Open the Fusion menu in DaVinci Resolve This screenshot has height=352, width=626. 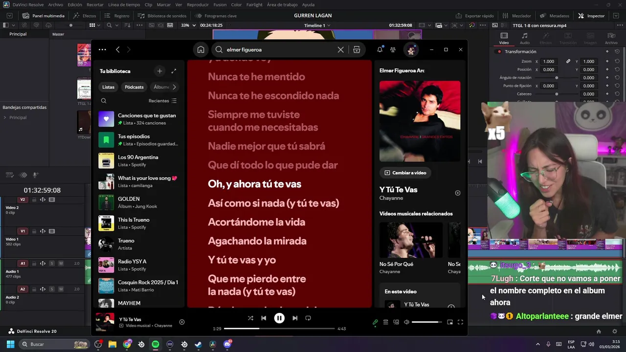pos(220,4)
